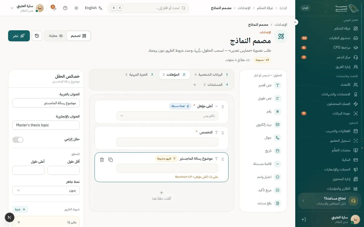
Task: Toggle light theme sun icon
Action: tap(76, 8)
